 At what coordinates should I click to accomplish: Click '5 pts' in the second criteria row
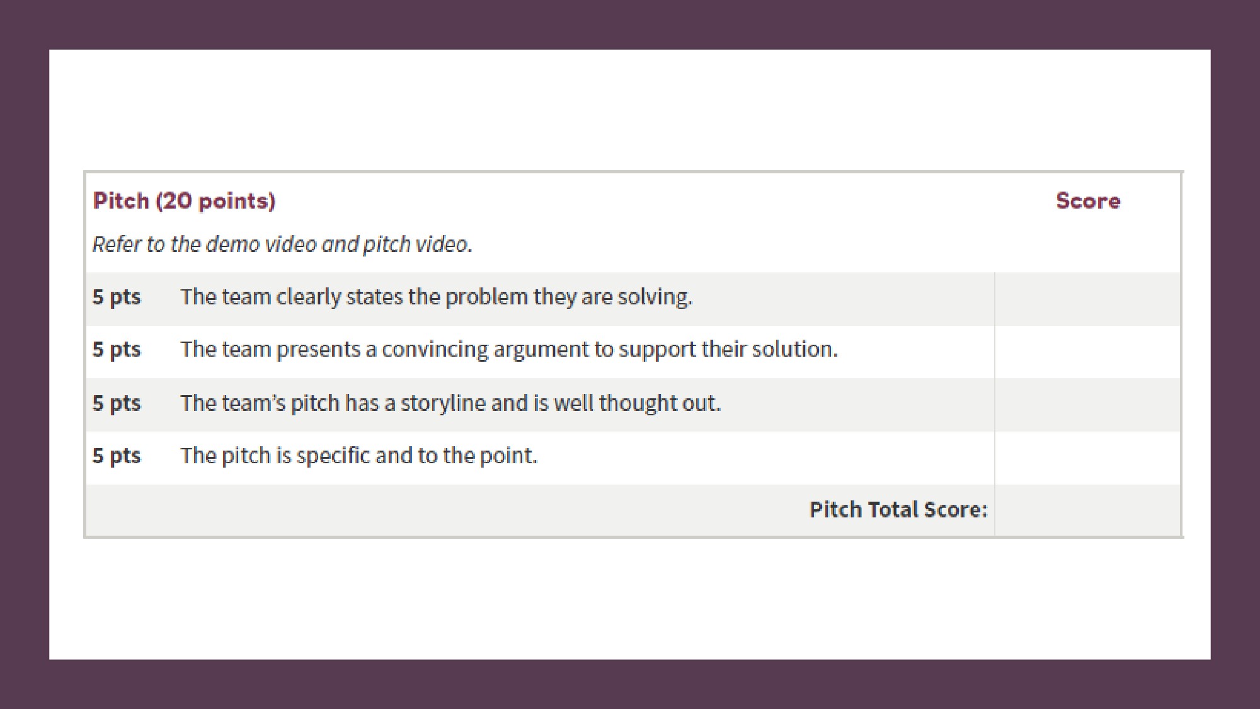coord(117,349)
